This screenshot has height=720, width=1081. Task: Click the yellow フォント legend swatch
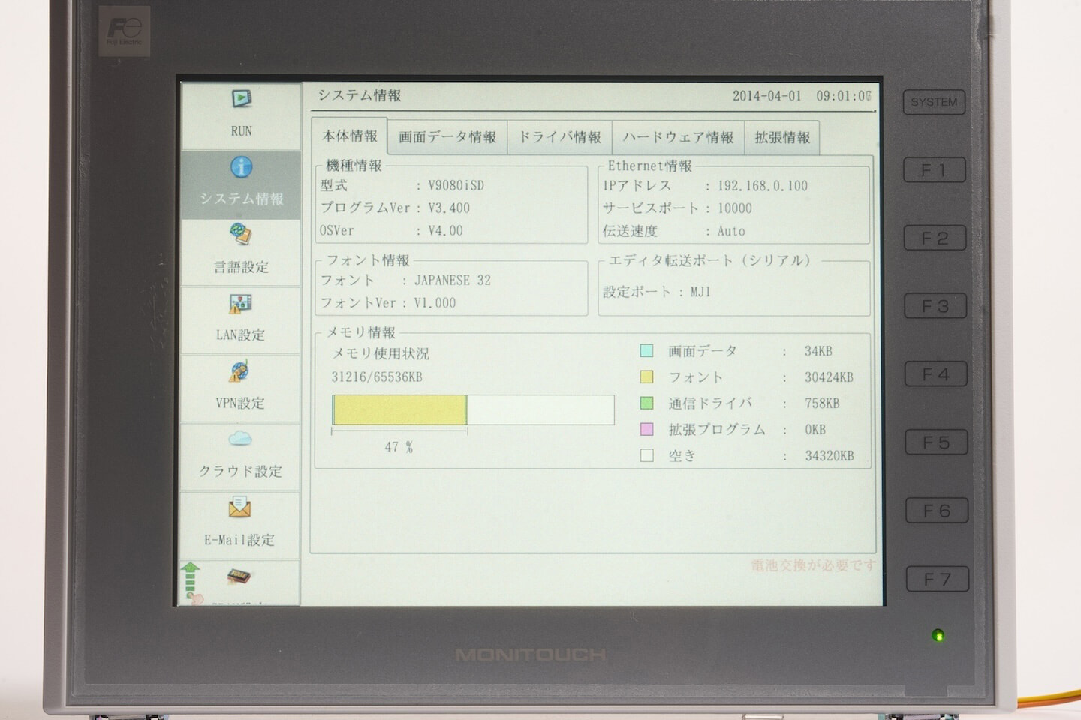pos(646,377)
